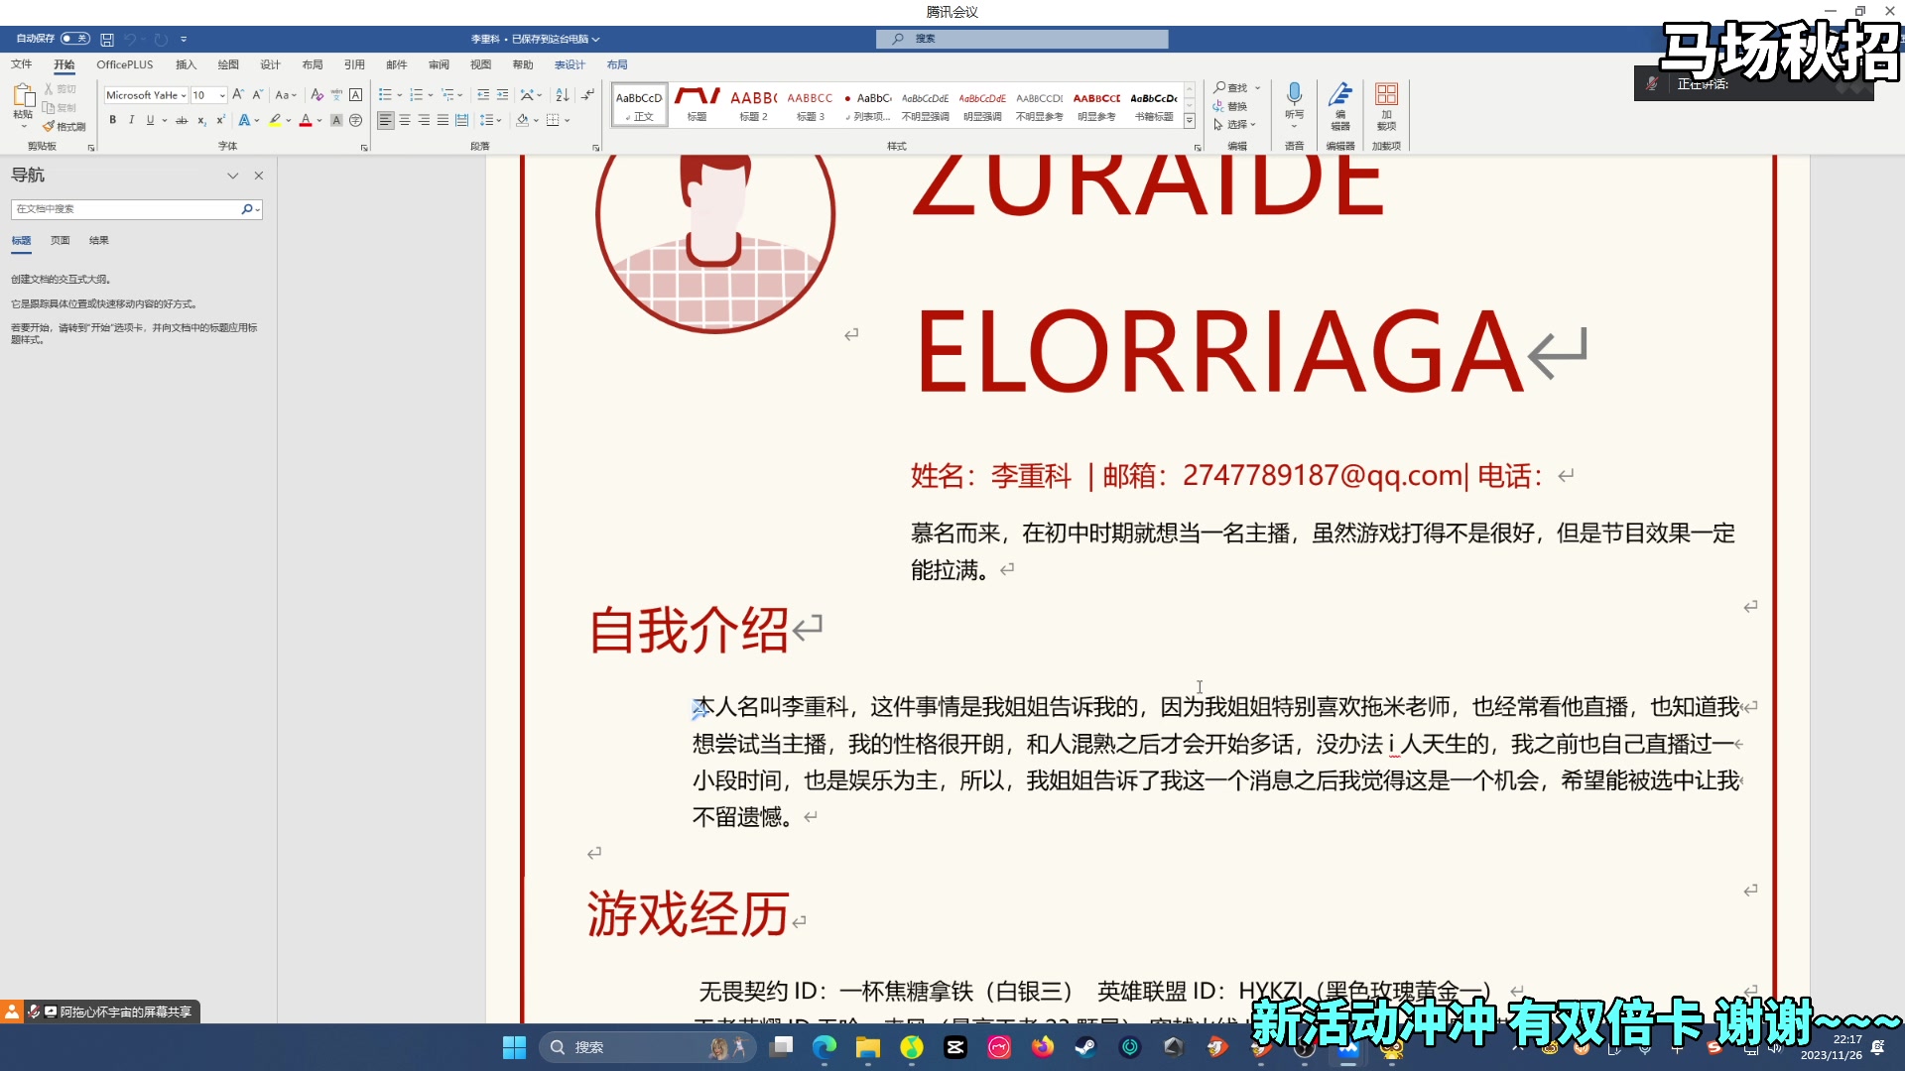Open the font name dropdown
Image resolution: width=1905 pixels, height=1071 pixels.
click(185, 95)
